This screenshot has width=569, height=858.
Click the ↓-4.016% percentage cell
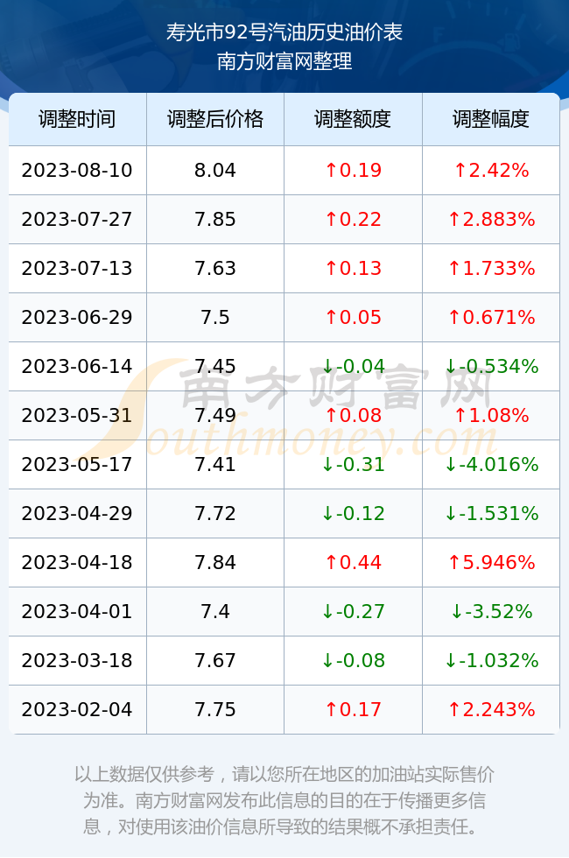pyautogui.click(x=491, y=465)
